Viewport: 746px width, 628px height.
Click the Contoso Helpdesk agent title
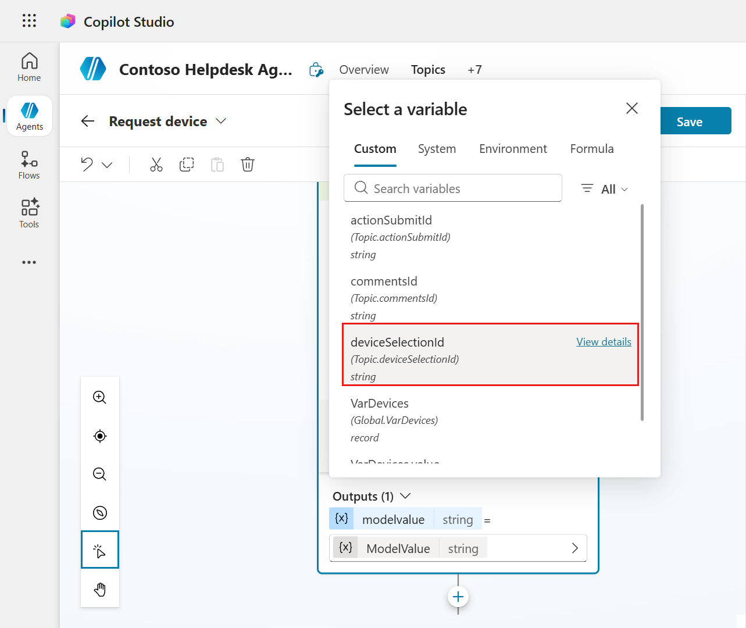pos(206,70)
